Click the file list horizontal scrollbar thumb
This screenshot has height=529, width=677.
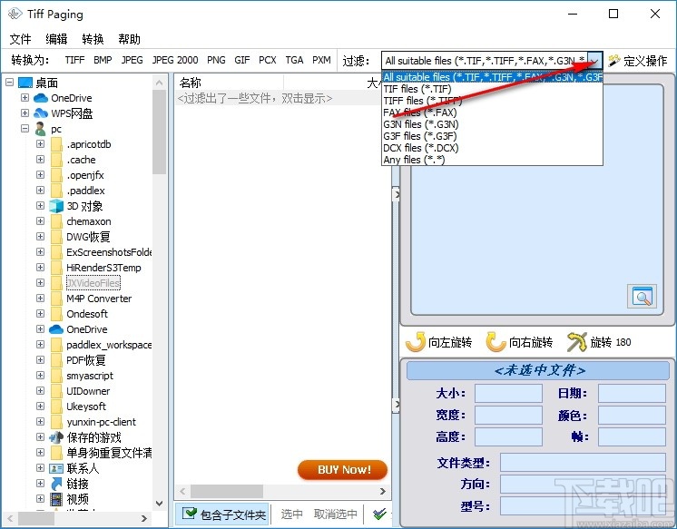click(x=227, y=491)
